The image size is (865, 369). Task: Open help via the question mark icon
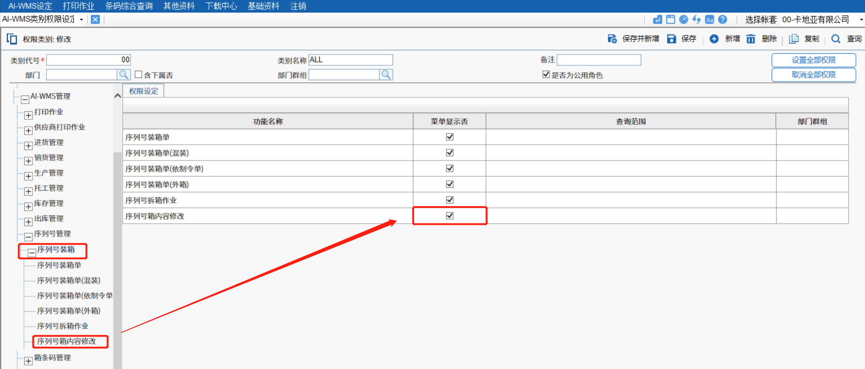[722, 19]
